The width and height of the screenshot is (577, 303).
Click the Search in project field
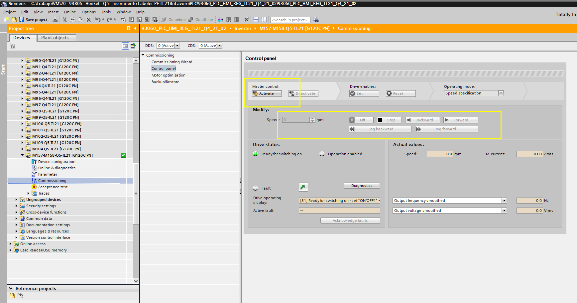290,20
